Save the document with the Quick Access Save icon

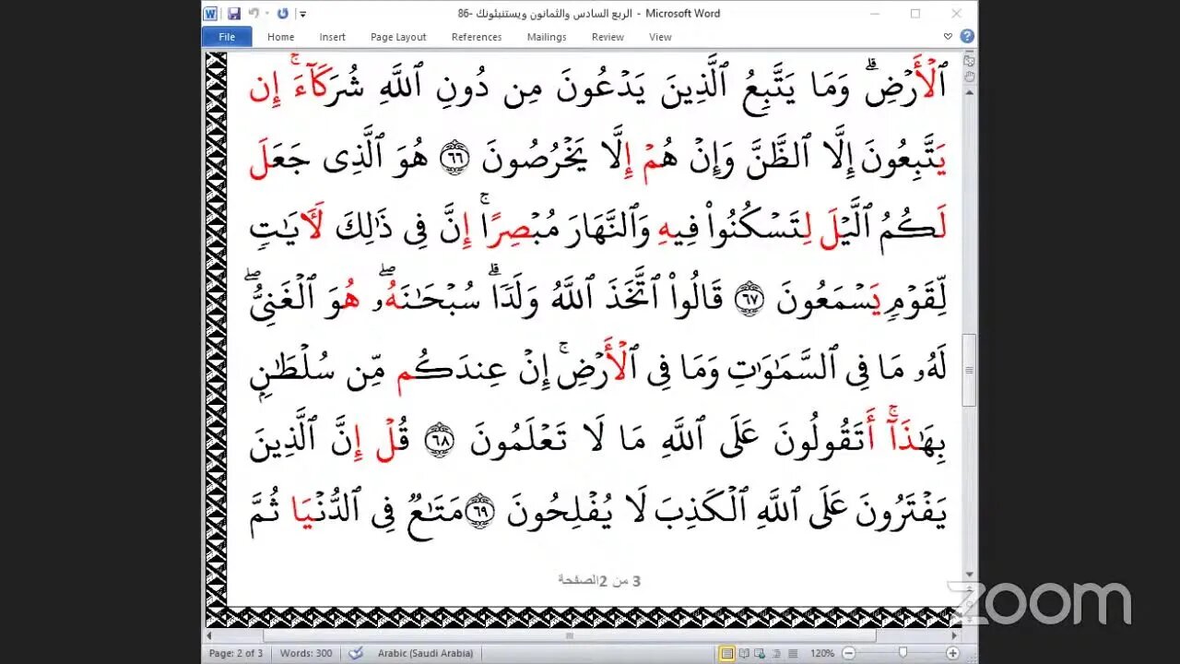pos(234,14)
